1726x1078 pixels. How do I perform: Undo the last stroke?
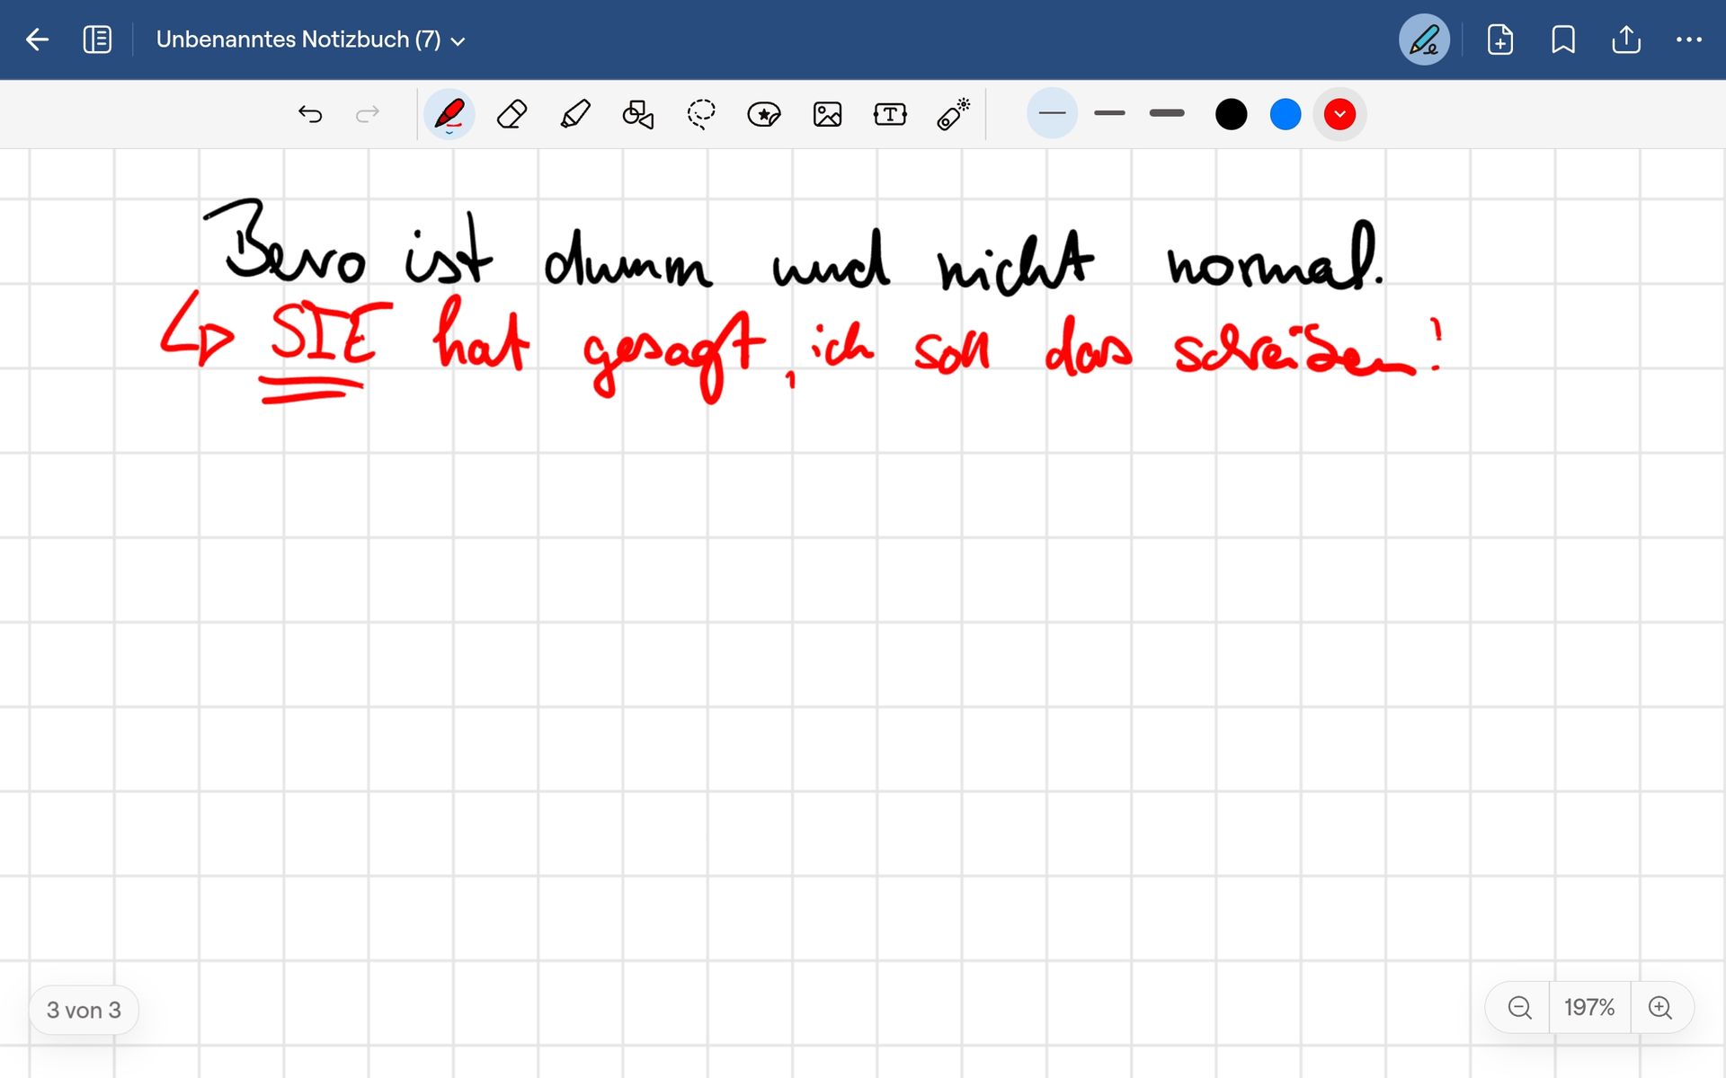pyautogui.click(x=310, y=114)
